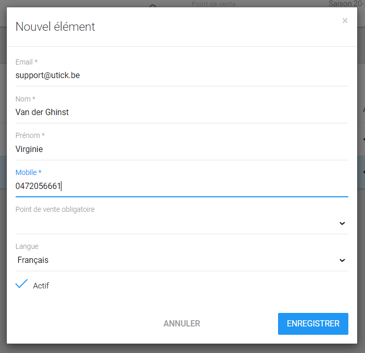Viewport: 365px width, 353px height.
Task: Click the Point de vente obligatoire label
Action: point(55,209)
